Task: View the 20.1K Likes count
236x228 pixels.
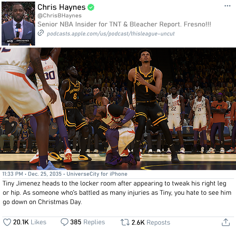Action: [30, 222]
